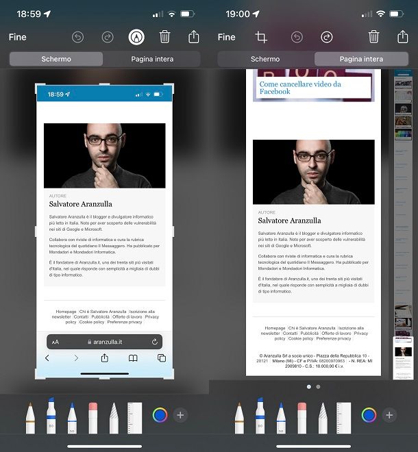Click redo arrow in the right editor

327,37
